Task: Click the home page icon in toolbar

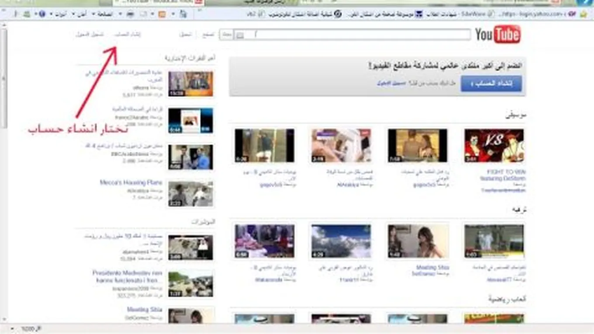Action: click(183, 14)
